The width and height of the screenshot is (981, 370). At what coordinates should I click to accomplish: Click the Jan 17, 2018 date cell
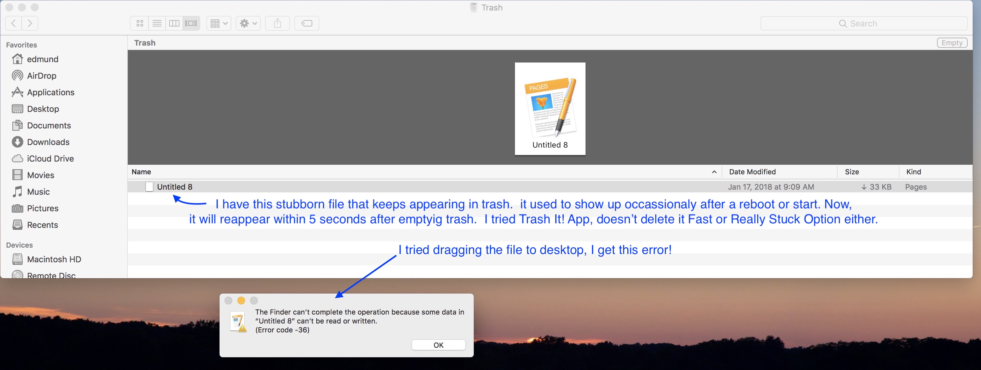[x=771, y=187]
